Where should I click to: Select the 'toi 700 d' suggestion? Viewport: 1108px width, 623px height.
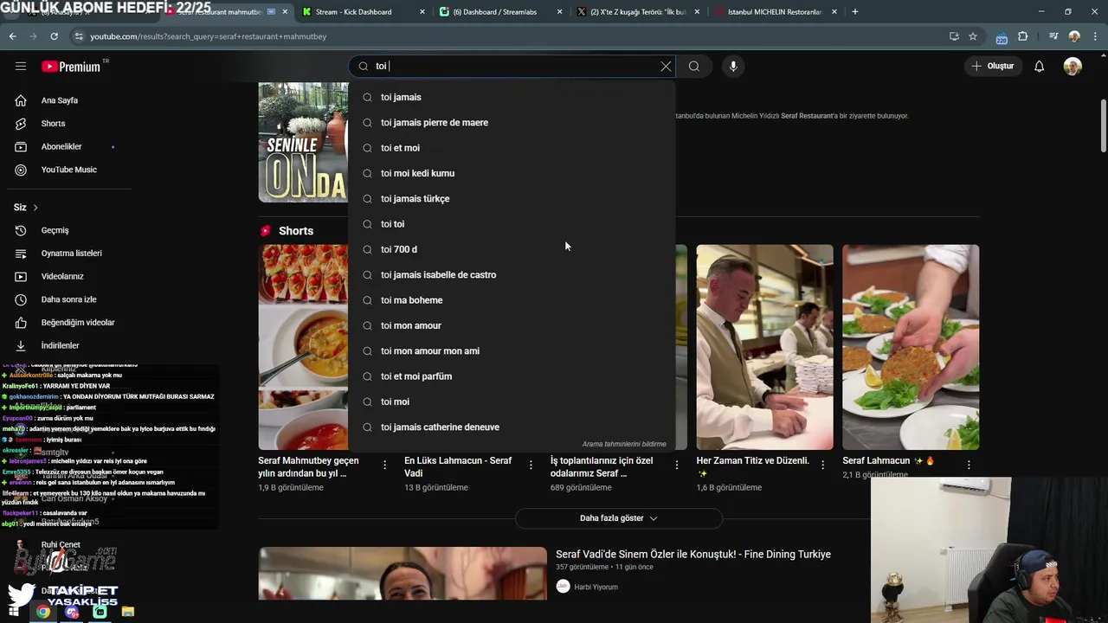coord(512,249)
